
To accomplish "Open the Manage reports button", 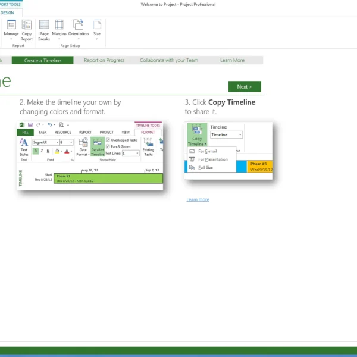I will (11, 30).
